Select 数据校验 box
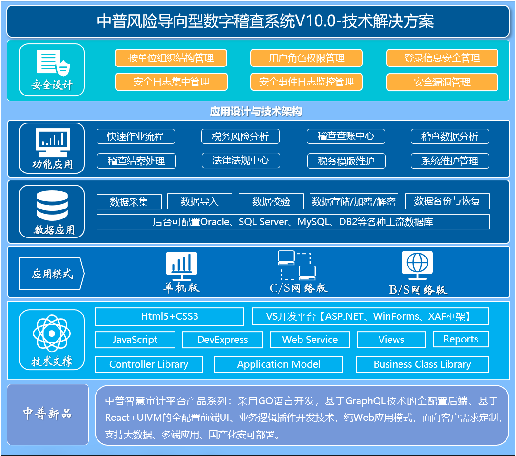516x456 pixels. pyautogui.click(x=271, y=201)
